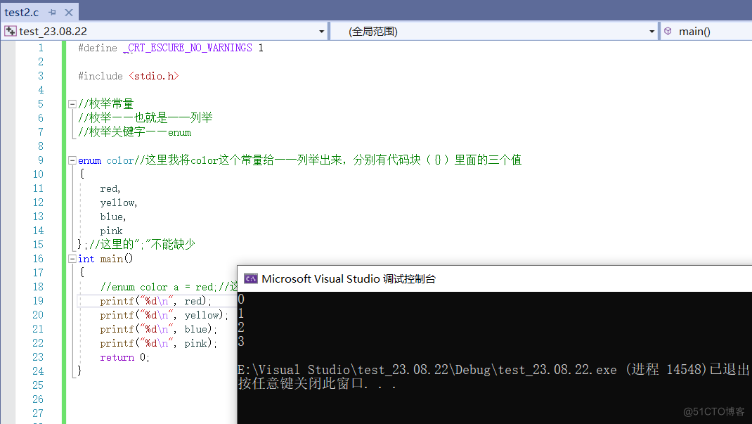
Task: Pin the test2.c tab
Action: click(x=52, y=13)
